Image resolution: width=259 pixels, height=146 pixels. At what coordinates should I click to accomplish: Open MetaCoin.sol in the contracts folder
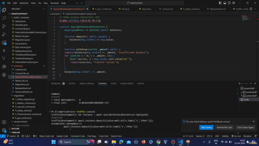(x=21, y=81)
